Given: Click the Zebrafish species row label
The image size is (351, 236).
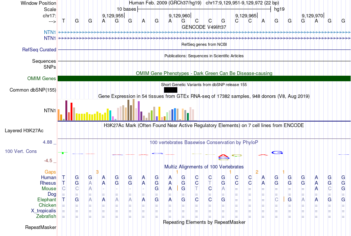Looking at the screenshot, I should coord(46,216).
